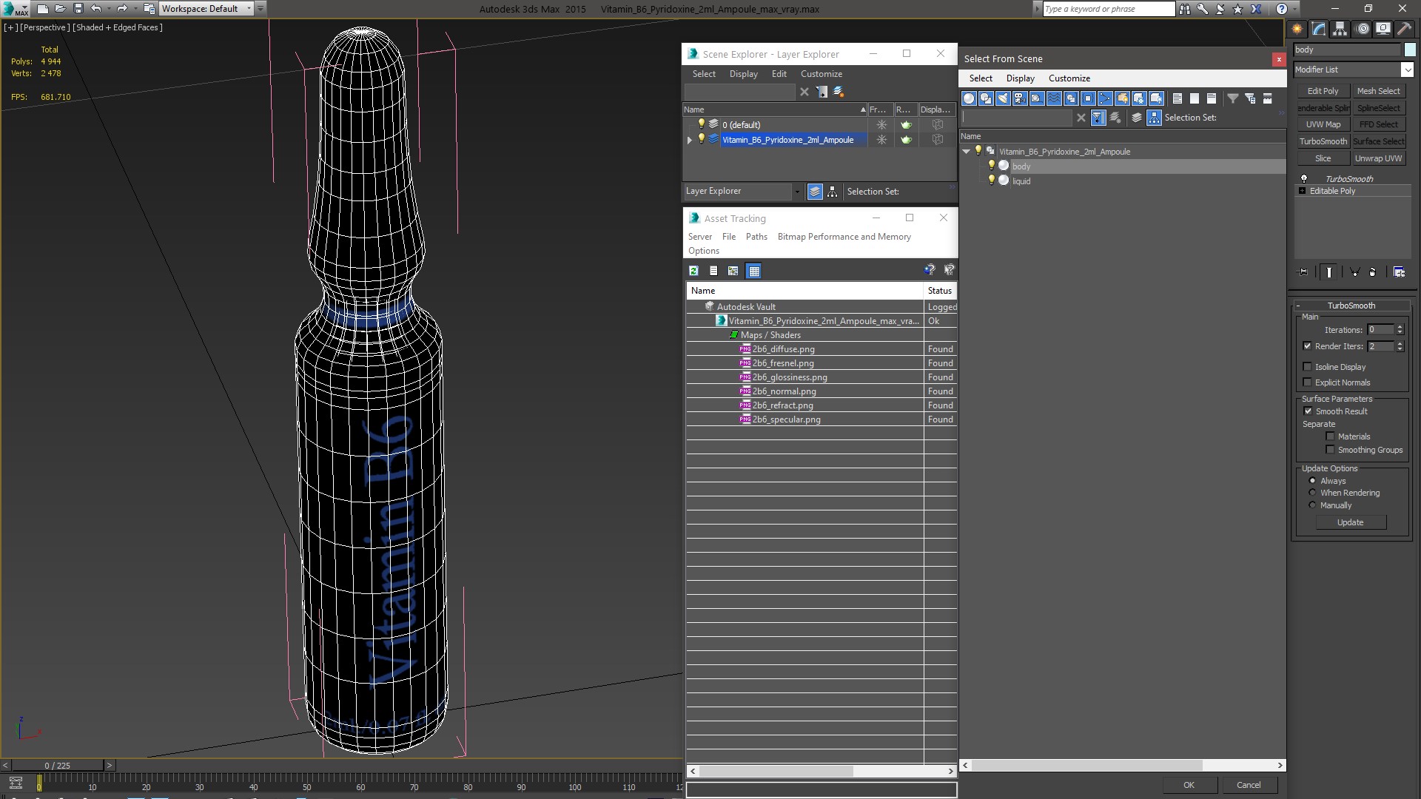Enable Isoline Display checkbox
1421x799 pixels.
point(1307,367)
